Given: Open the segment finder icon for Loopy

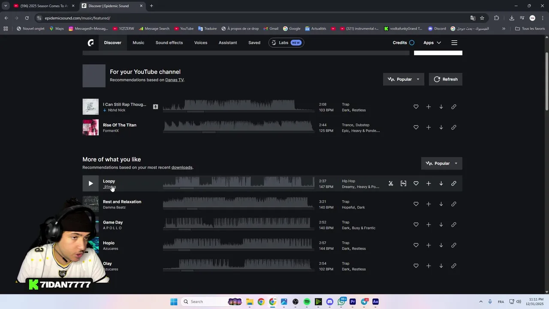Looking at the screenshot, I should 403,184.
